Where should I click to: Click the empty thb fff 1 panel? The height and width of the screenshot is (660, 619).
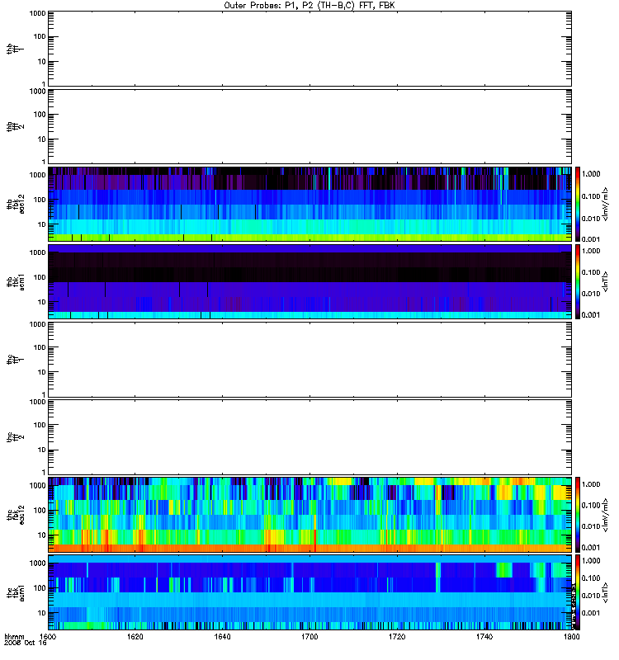[309, 49]
